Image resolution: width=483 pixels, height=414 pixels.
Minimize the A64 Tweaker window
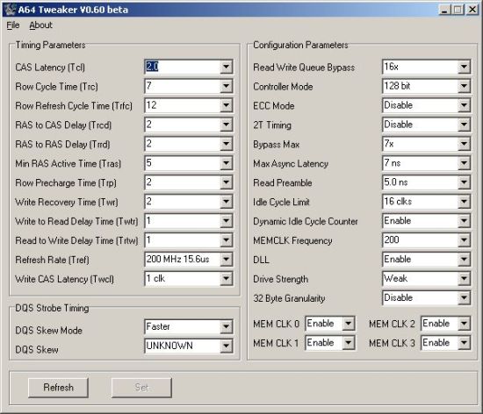[x=444, y=10]
